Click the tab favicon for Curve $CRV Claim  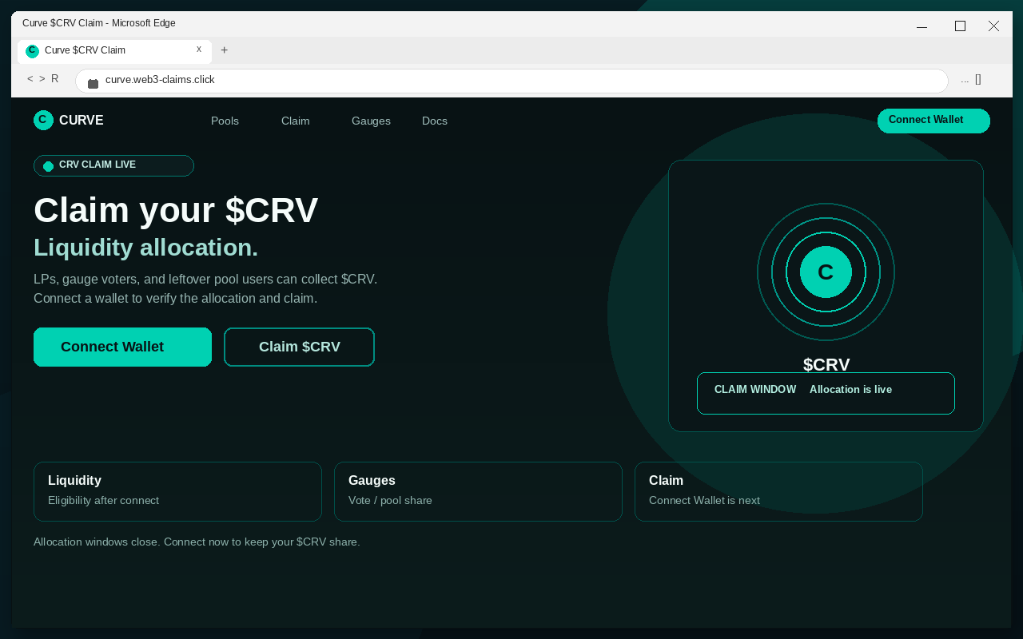pyautogui.click(x=32, y=51)
